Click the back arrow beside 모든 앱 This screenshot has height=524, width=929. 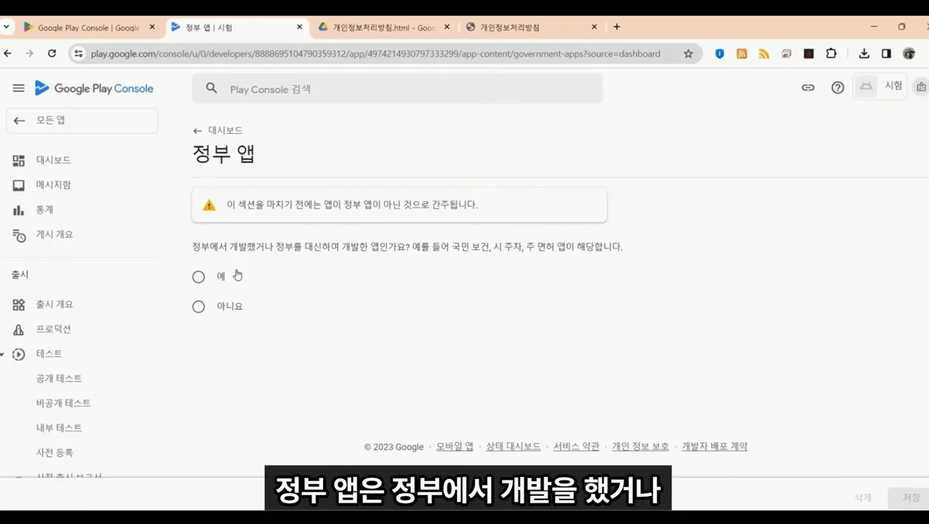19,120
